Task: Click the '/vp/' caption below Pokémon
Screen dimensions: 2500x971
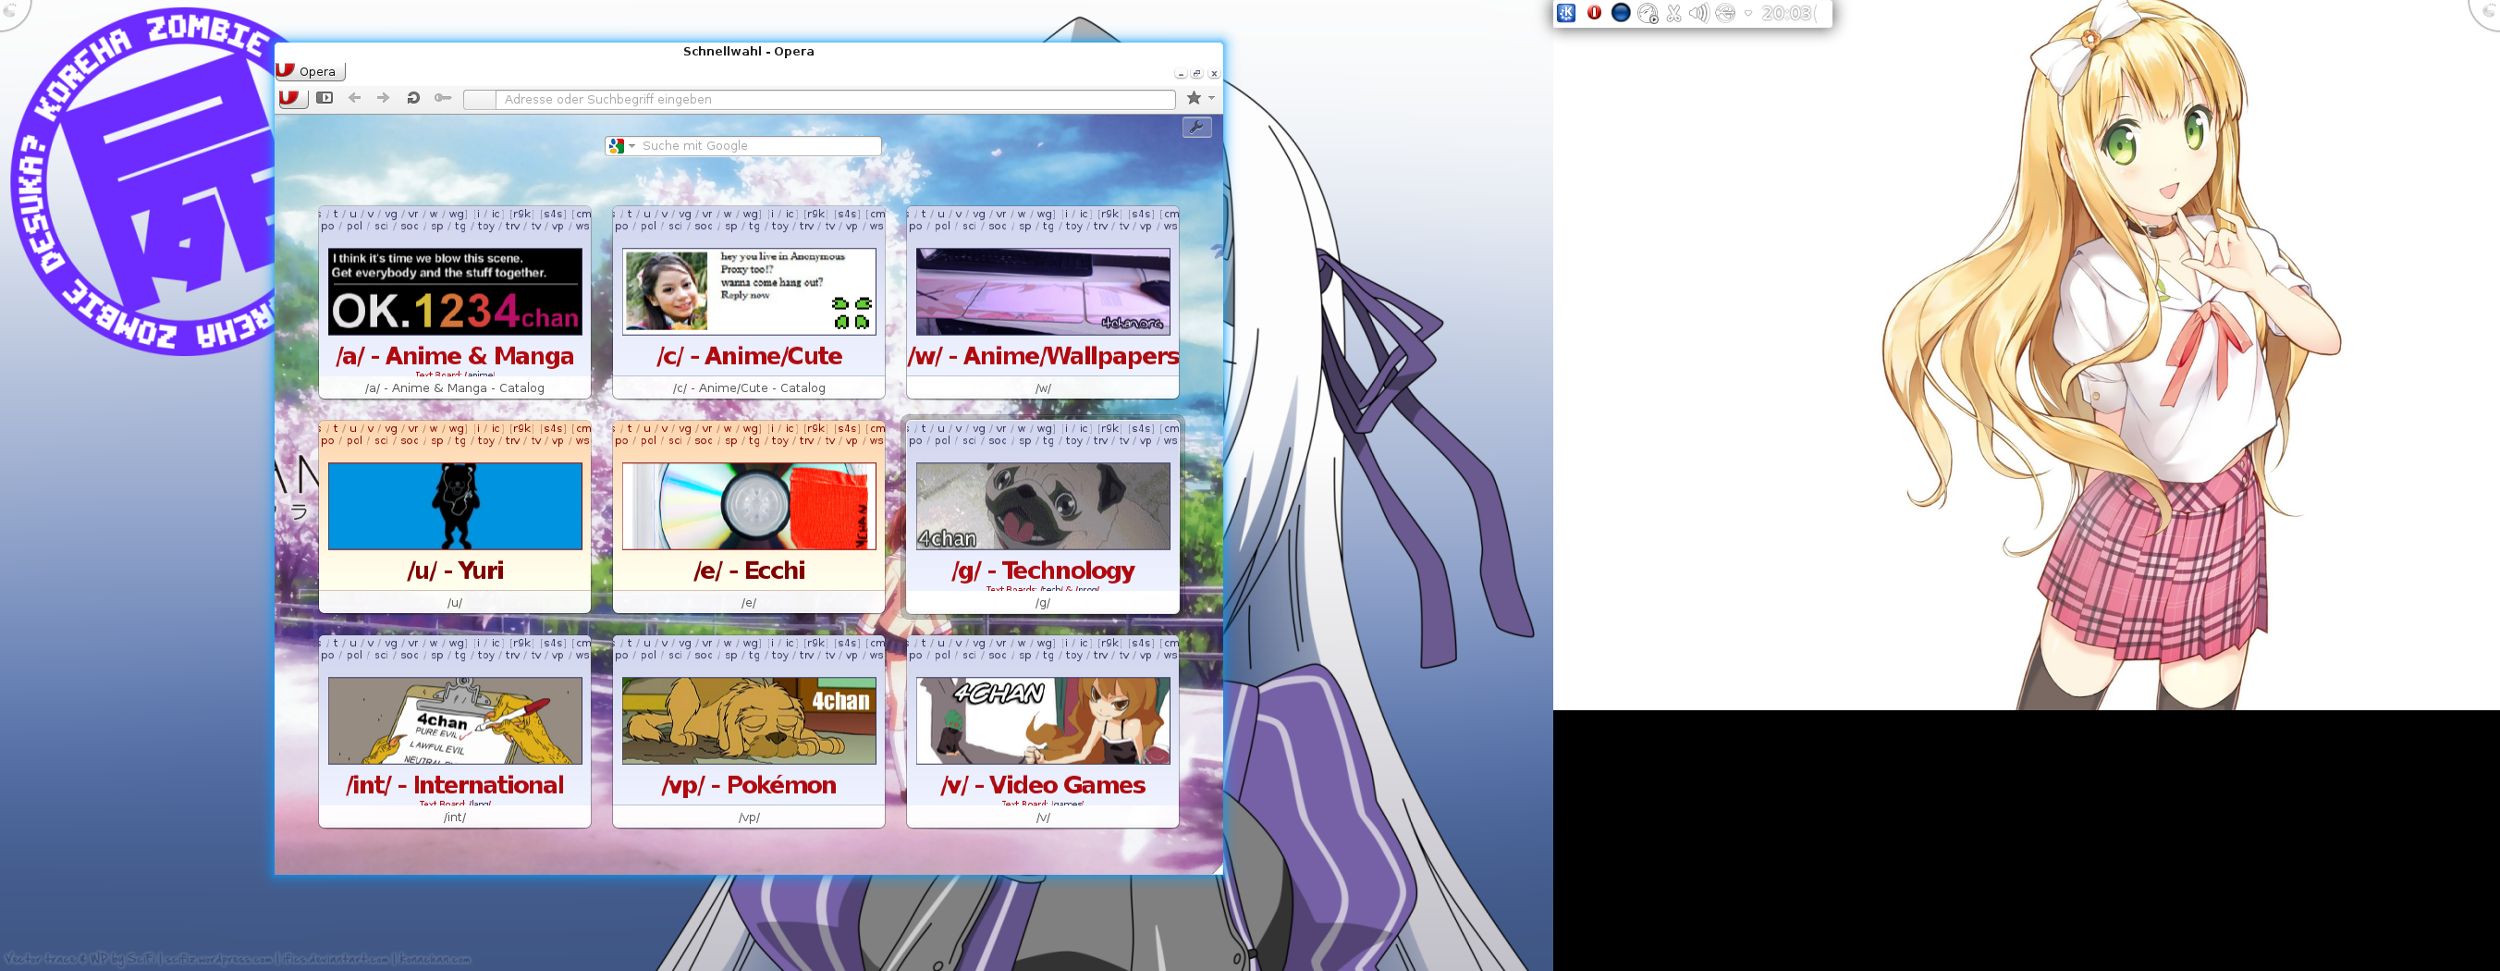Action: [x=749, y=817]
